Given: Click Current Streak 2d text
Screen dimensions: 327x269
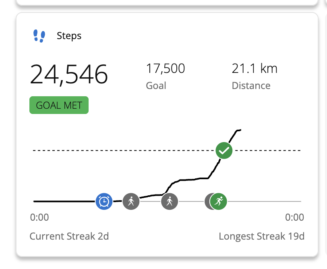Looking at the screenshot, I should point(69,236).
